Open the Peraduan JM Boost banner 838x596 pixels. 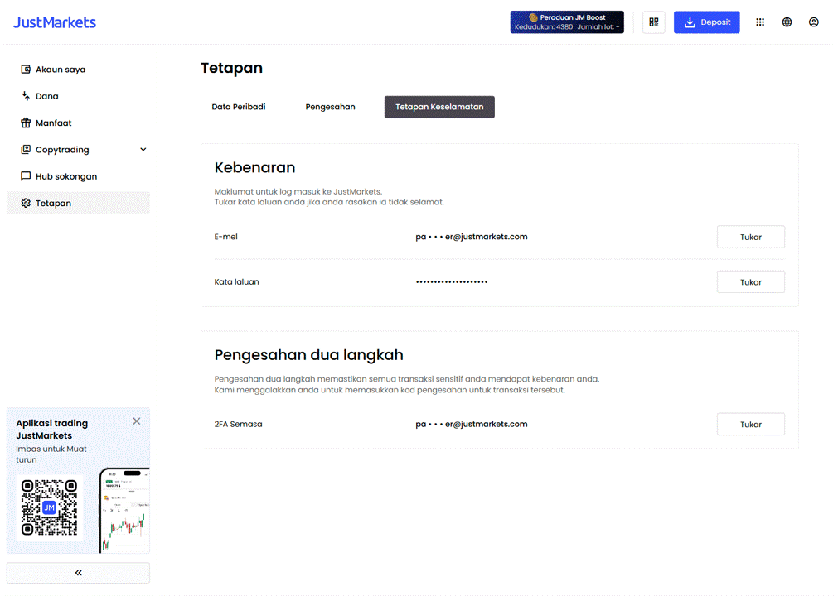point(567,22)
